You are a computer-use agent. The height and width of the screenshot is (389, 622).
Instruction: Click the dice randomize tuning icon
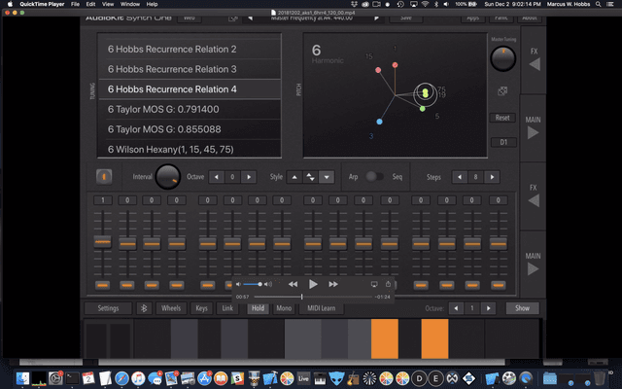[x=501, y=91]
